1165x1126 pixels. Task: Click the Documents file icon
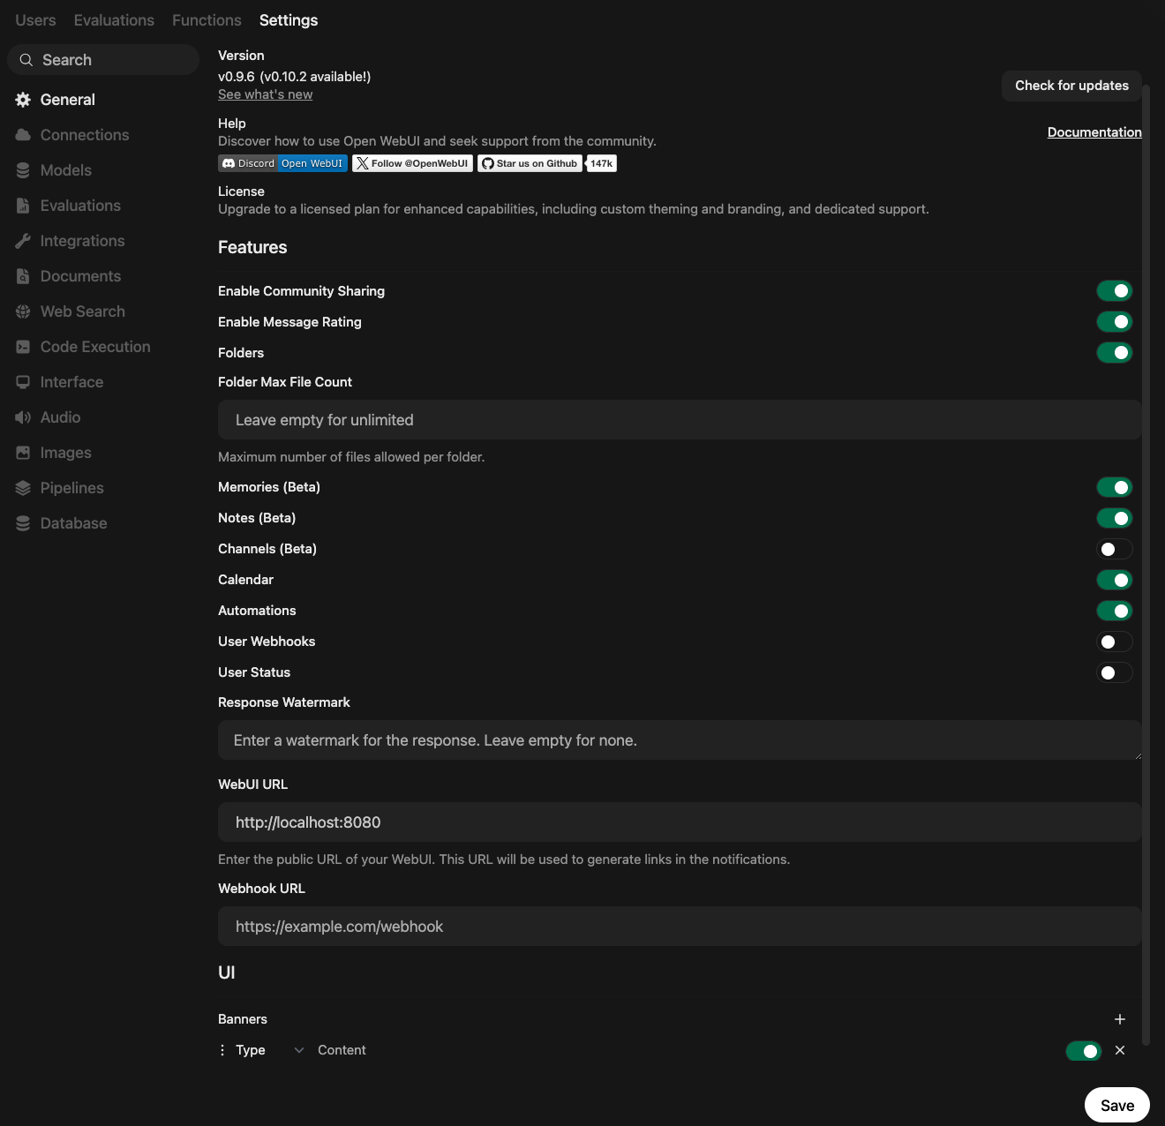click(x=23, y=276)
